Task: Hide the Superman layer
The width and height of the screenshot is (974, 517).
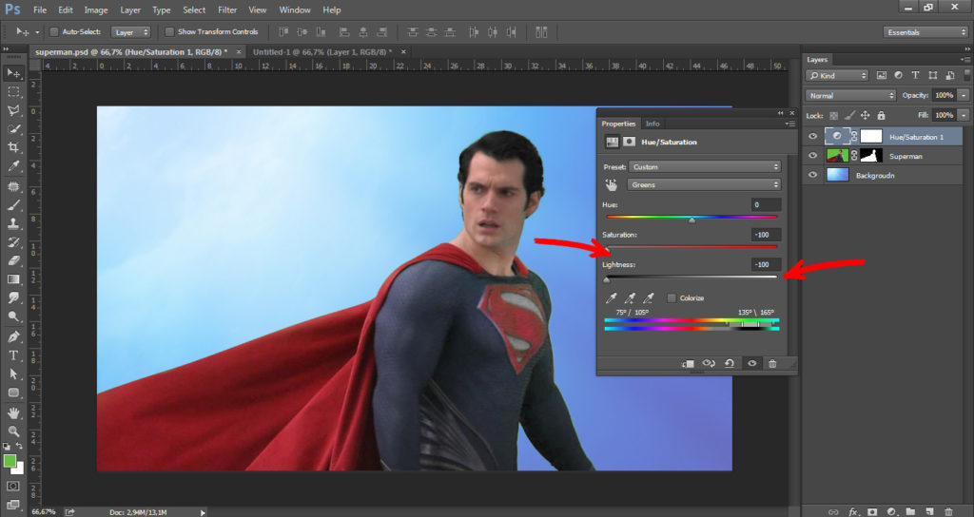Action: click(x=812, y=156)
